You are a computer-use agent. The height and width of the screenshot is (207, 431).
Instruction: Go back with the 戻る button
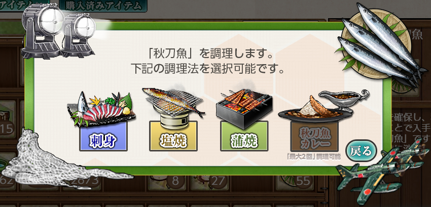[361, 150]
